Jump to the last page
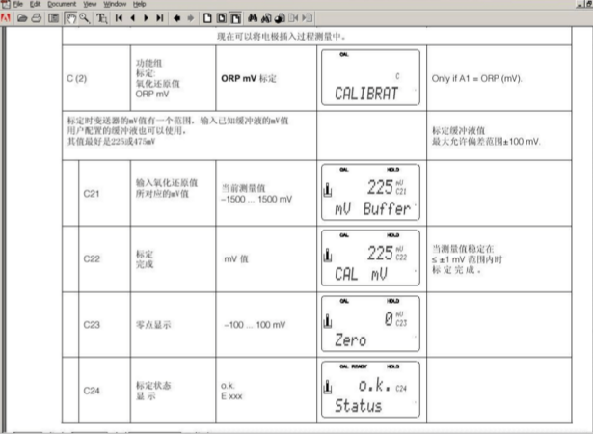Screen dimensions: 593x434 (x=159, y=17)
